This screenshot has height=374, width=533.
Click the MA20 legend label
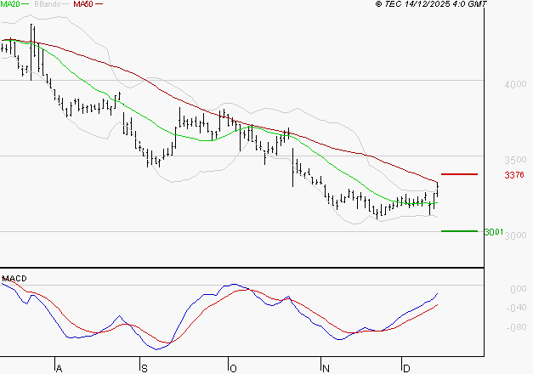[10, 4]
